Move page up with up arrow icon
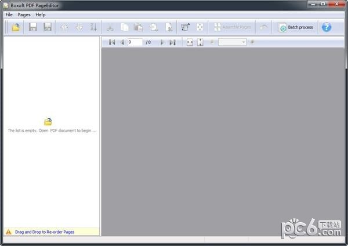348x246 pixels. pos(64,27)
